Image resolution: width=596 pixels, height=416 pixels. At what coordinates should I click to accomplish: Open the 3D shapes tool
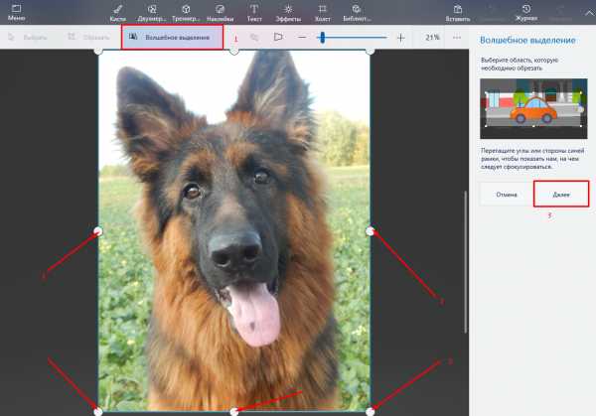[x=186, y=11]
